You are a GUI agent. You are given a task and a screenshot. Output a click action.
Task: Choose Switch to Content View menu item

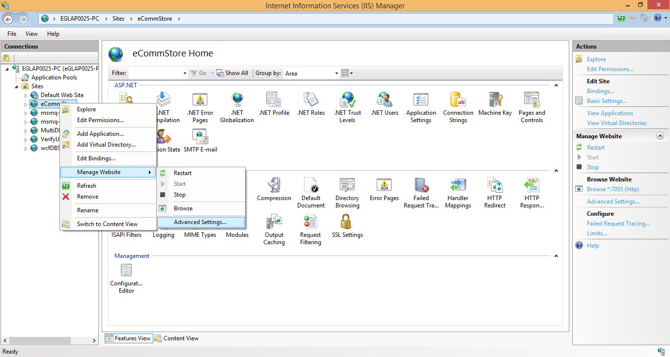[108, 224]
